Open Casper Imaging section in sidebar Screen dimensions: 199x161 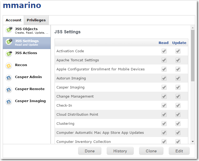point(27,103)
